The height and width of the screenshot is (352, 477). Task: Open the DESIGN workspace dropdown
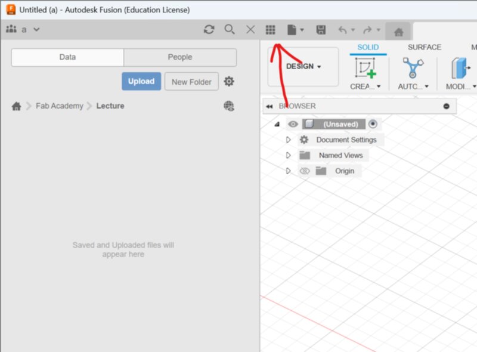click(x=303, y=66)
